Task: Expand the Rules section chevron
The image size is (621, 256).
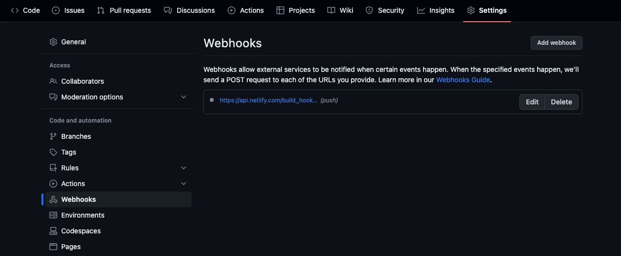Action: coord(184,168)
